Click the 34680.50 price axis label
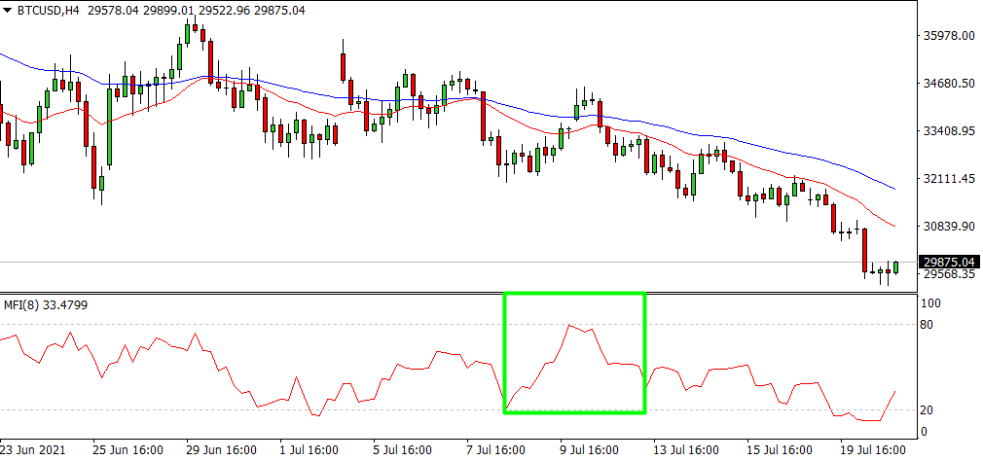 [948, 84]
